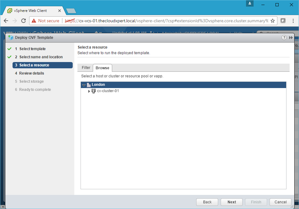Collapse the London tree node

pos(84,85)
